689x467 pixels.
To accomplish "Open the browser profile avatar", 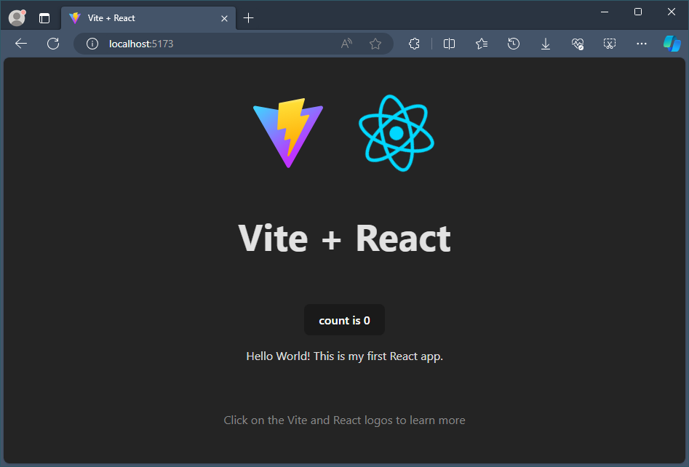I will tap(16, 17).
